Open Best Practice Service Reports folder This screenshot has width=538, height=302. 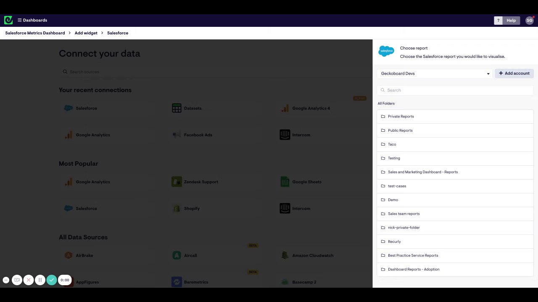tap(455, 255)
